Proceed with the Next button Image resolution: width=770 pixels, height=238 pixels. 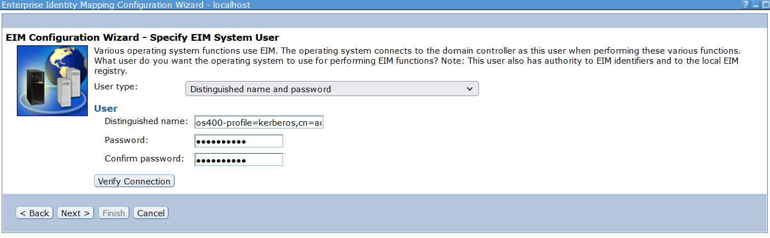click(x=75, y=213)
